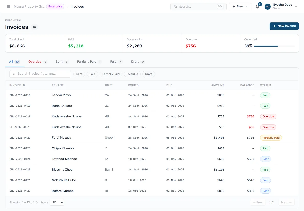Open invoice INV-2026-0427
Viewport: 304px width, 211px height.
(20, 191)
